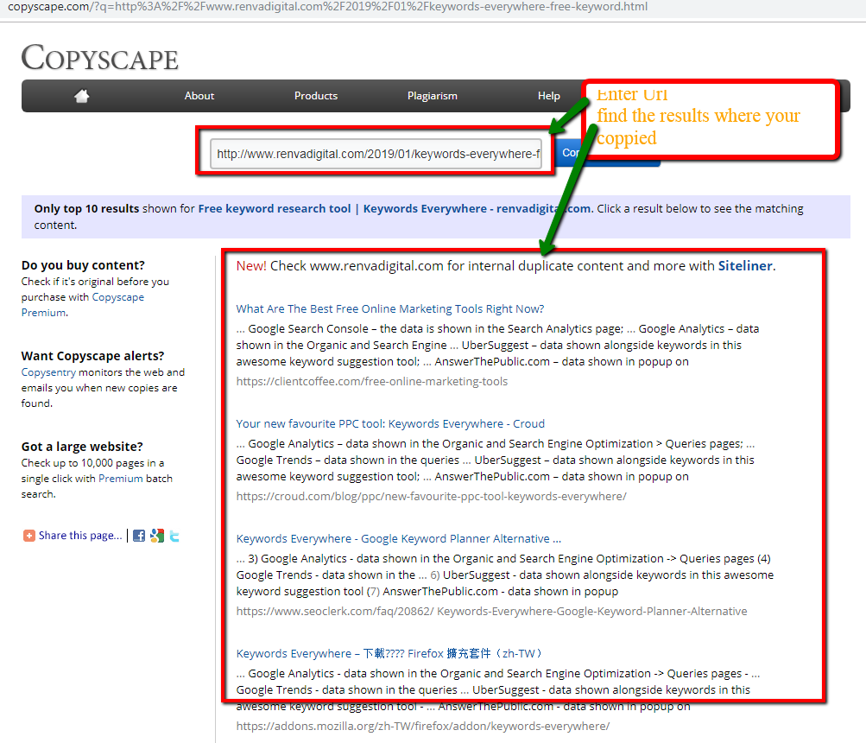Open 'What Are The Best Free Online Marketing Tools' result
Screen dimensions: 866x743
tap(389, 308)
